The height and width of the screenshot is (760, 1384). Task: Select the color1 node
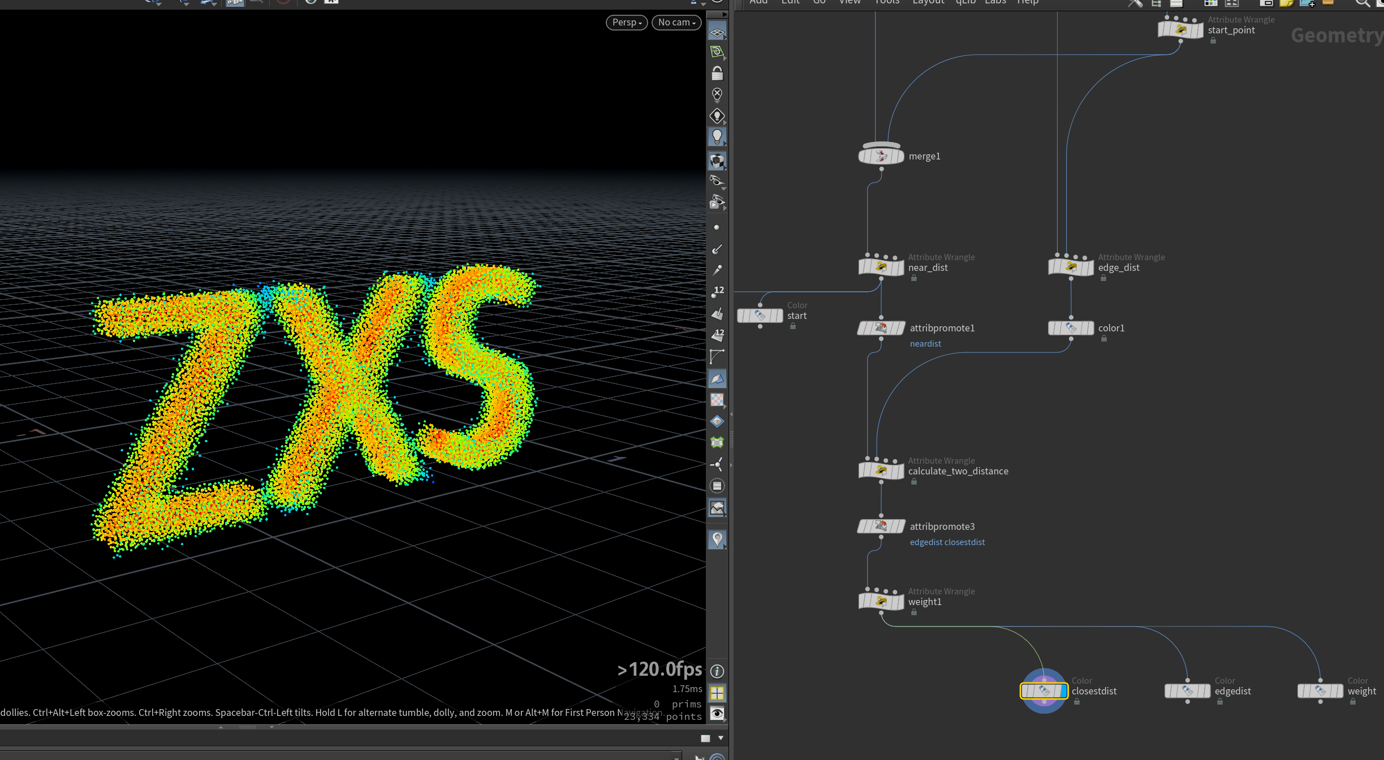pyautogui.click(x=1071, y=328)
